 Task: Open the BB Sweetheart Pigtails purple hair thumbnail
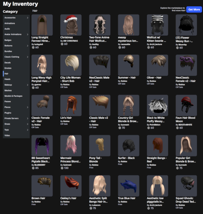[42, 146]
